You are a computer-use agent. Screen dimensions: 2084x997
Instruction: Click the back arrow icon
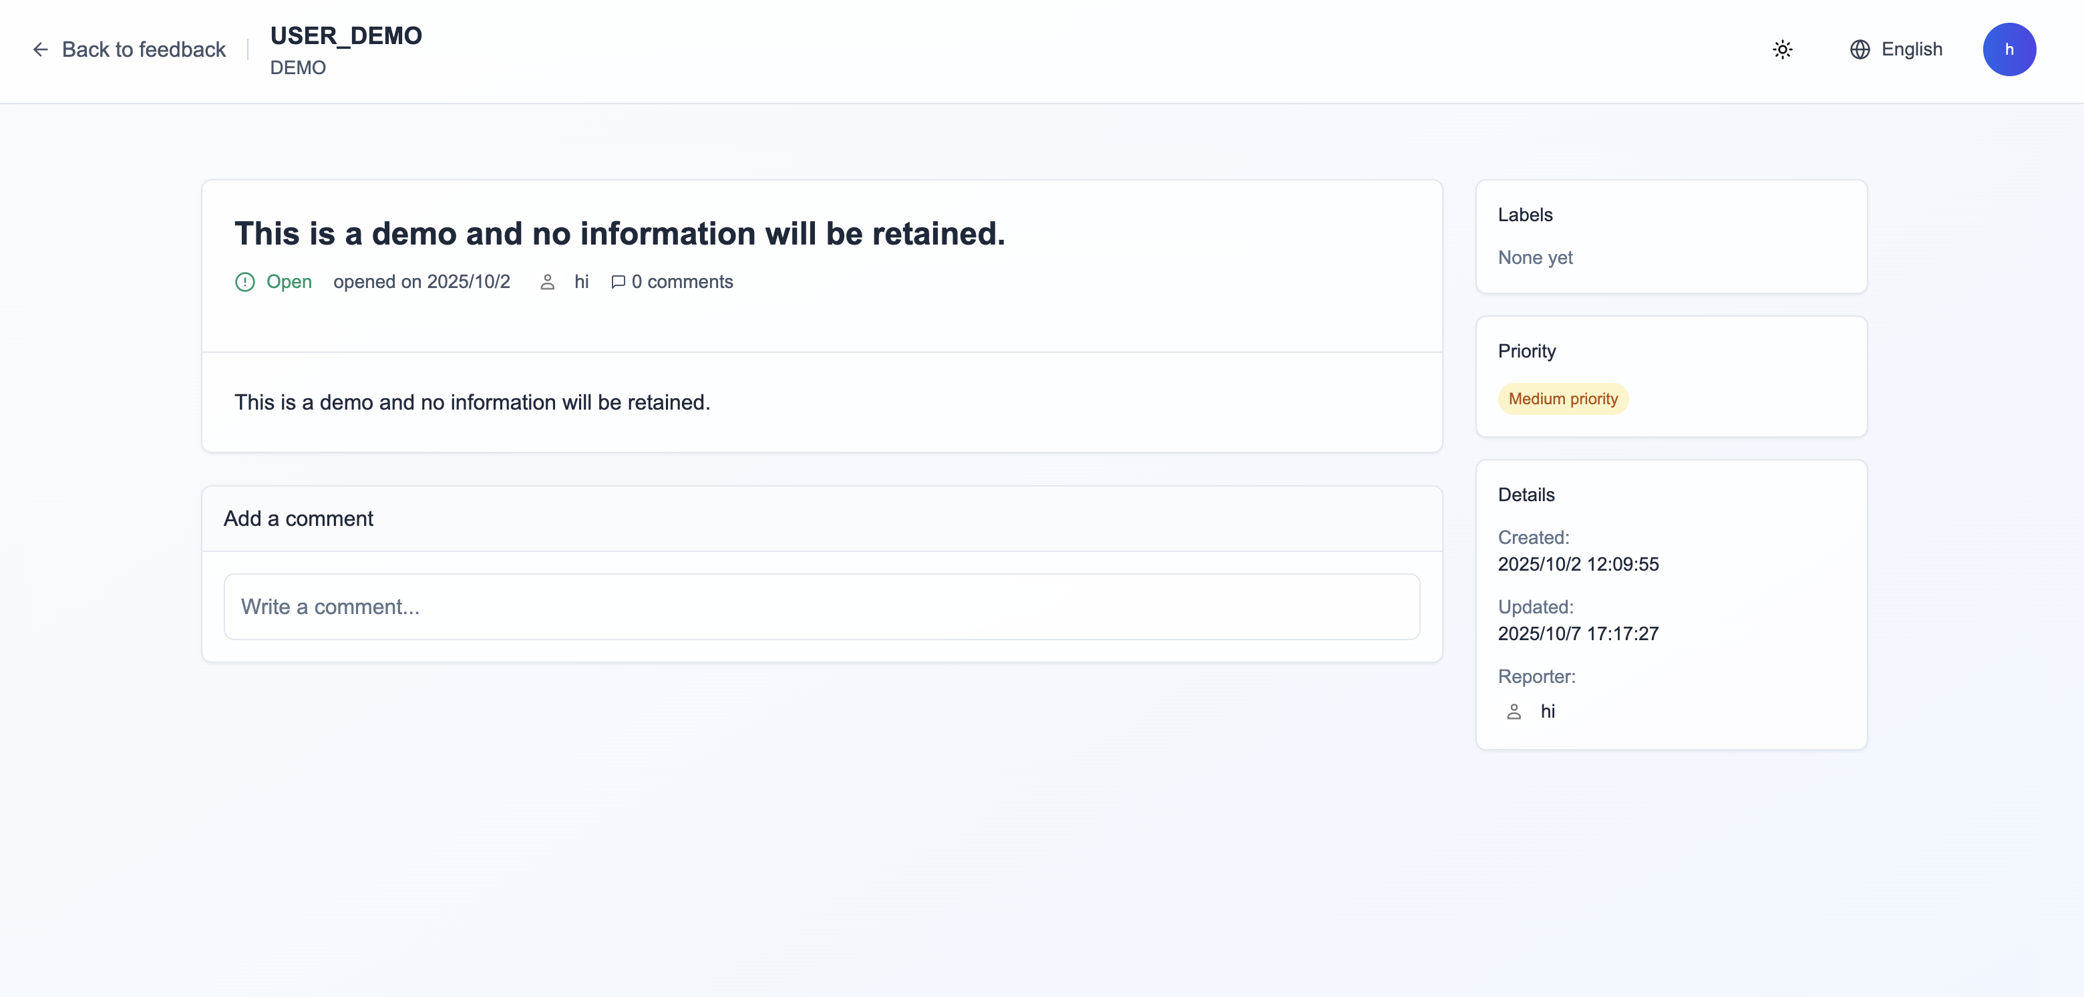[x=41, y=49]
